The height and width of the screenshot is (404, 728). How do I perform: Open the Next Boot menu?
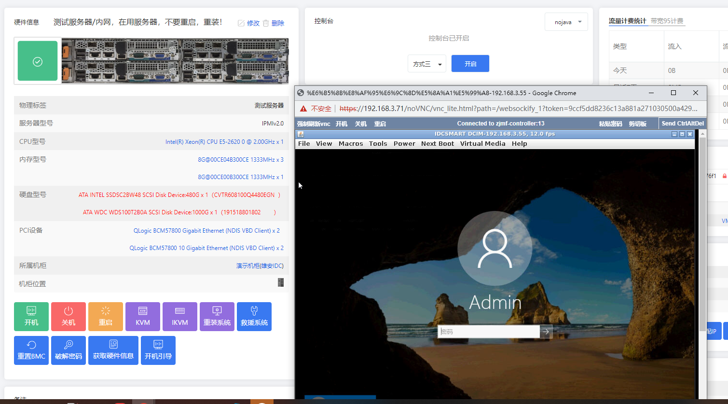(x=437, y=143)
